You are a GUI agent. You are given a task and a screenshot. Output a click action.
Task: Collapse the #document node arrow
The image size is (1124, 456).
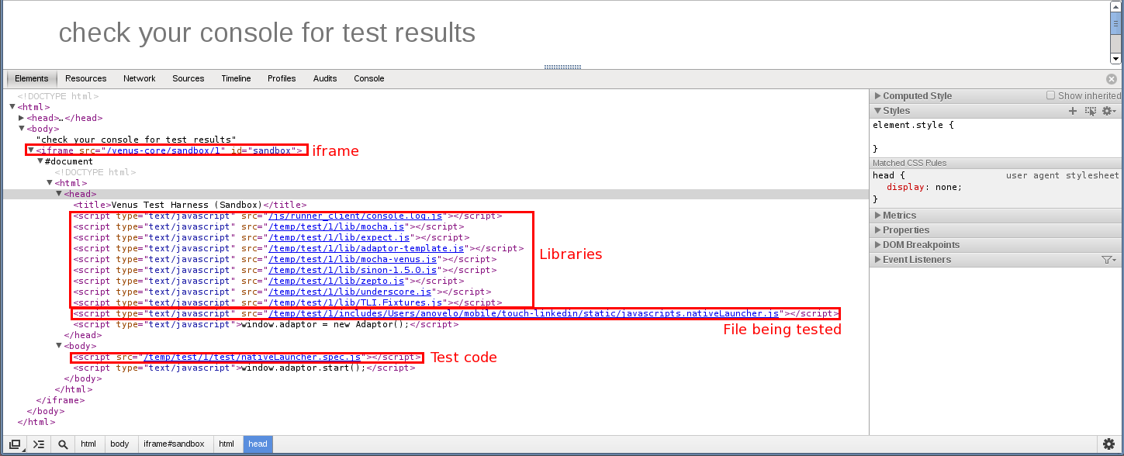[x=40, y=161]
